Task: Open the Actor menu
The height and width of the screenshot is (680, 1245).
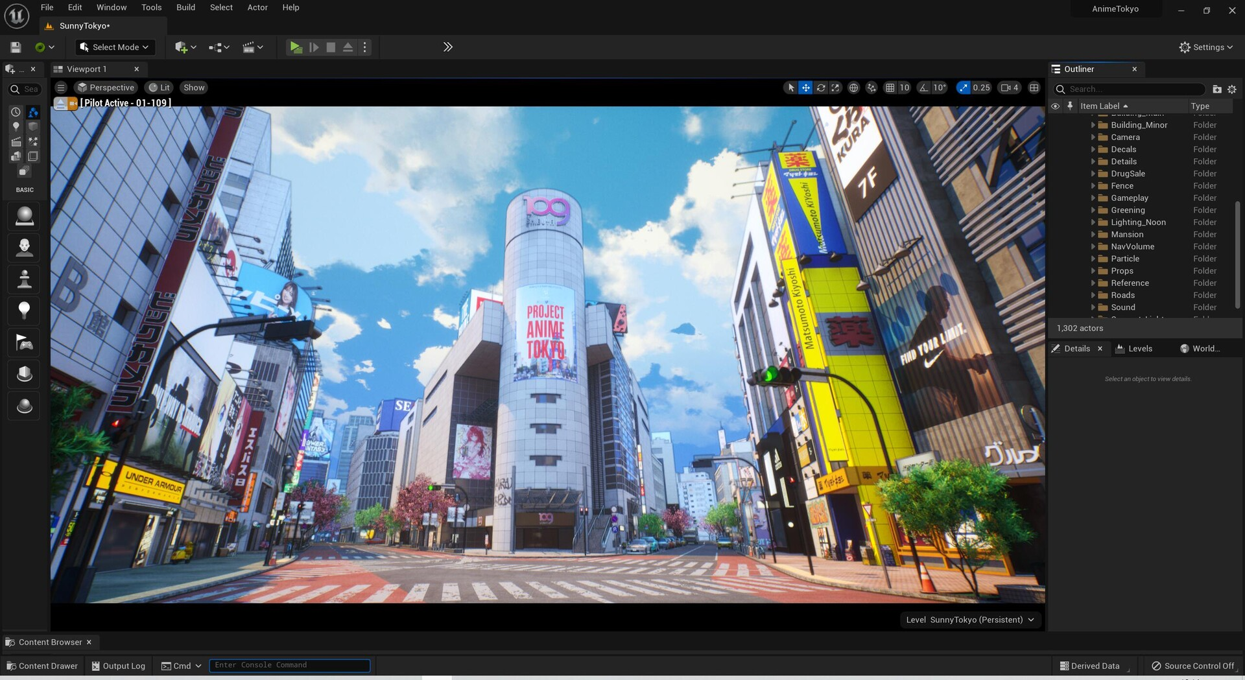Action: (x=257, y=8)
